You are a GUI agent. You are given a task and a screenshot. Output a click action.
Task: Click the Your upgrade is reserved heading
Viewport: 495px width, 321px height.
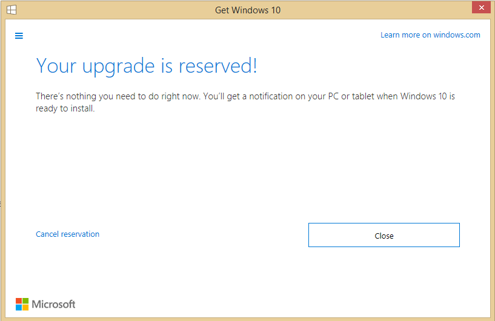147,66
